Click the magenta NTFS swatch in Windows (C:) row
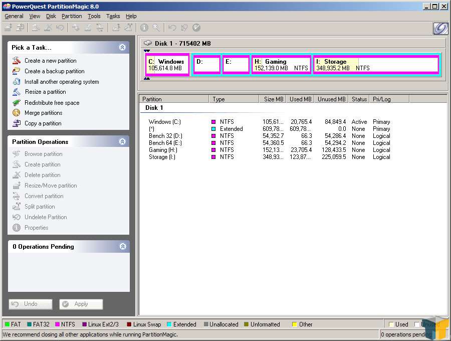This screenshot has height=341, width=451. (x=213, y=122)
